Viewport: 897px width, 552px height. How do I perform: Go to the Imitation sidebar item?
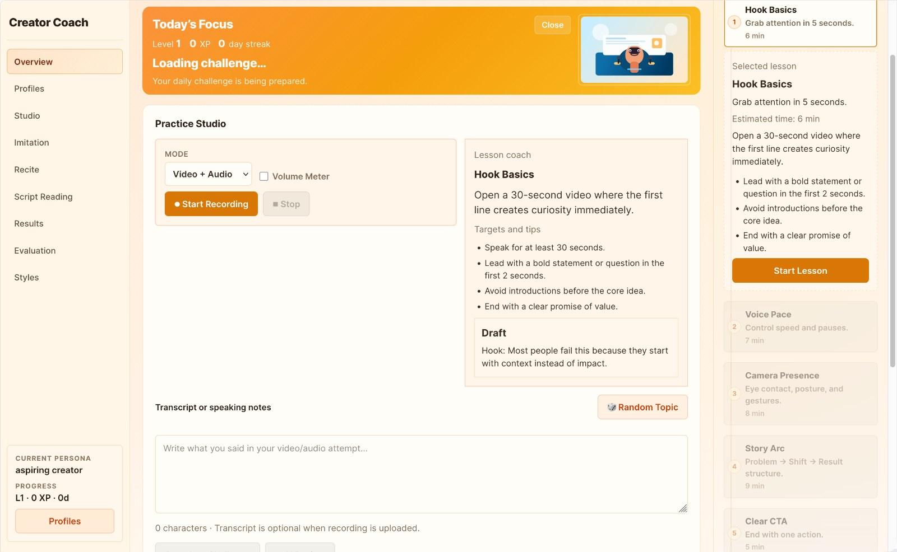31,143
